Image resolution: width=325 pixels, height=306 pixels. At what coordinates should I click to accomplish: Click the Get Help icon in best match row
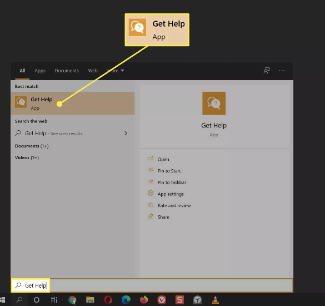tap(21, 102)
